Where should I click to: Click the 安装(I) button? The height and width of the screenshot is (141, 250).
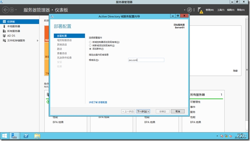163,112
